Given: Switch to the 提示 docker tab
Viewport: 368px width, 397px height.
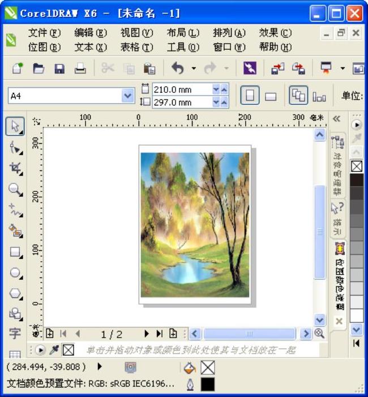Looking at the screenshot, I should pos(337,219).
